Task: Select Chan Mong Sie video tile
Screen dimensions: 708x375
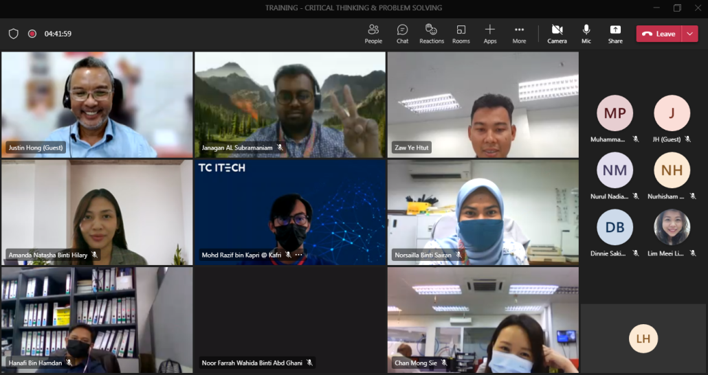Action: [x=483, y=320]
